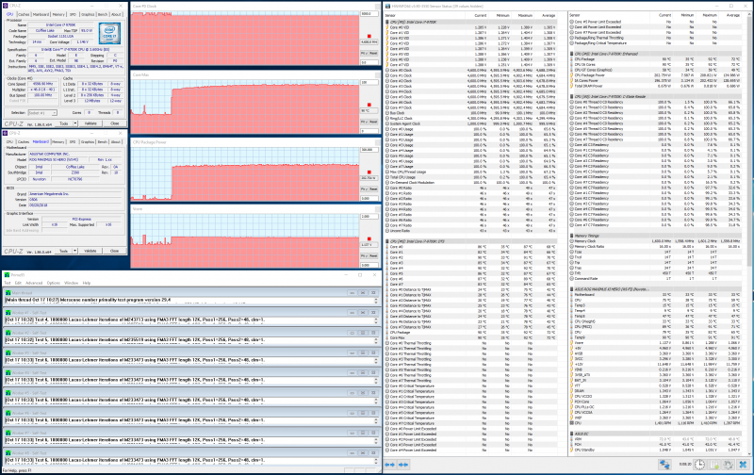Click Fit y in the CPU Package Power graph
754x475 pixels.
point(364,189)
